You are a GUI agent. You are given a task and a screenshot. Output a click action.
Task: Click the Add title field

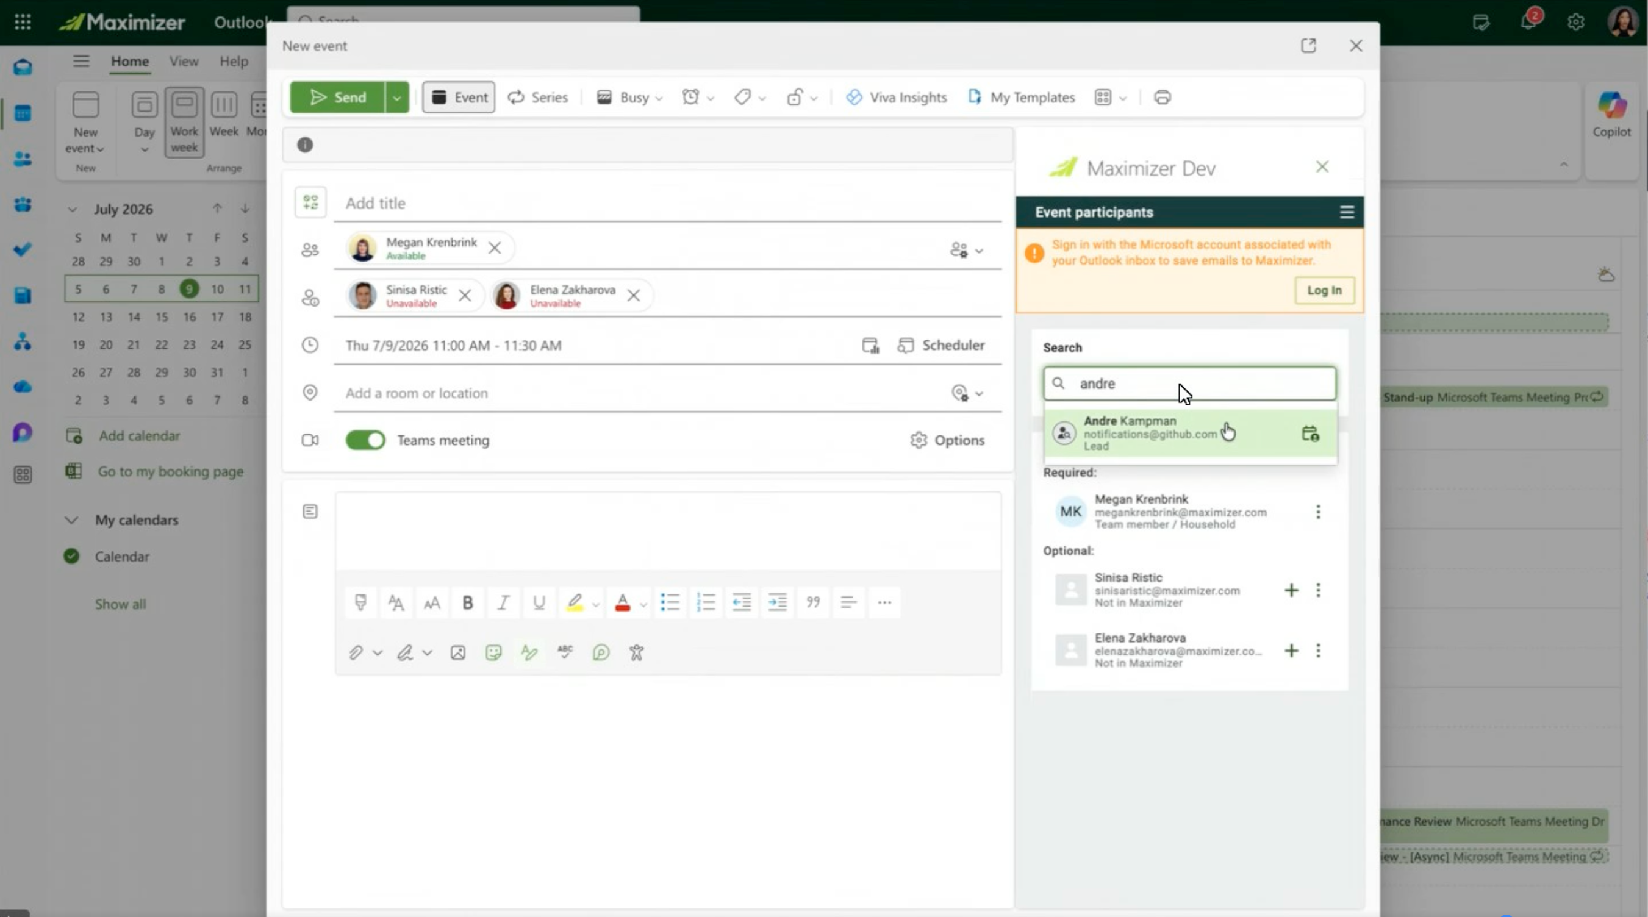pos(667,202)
